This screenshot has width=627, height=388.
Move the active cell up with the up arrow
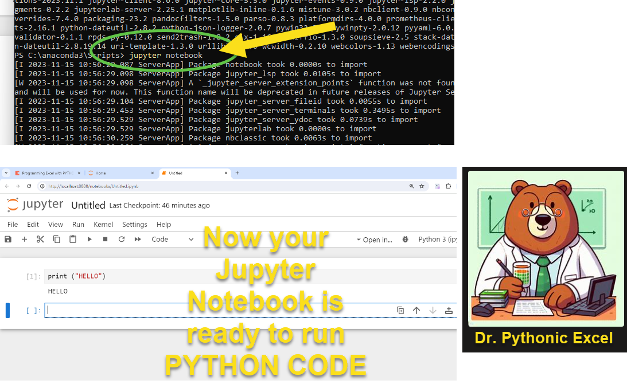416,311
